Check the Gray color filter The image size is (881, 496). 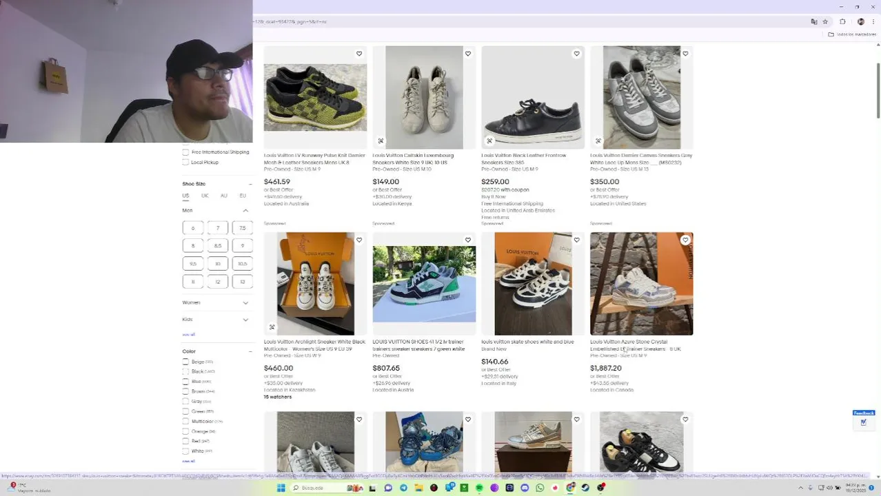coord(185,401)
